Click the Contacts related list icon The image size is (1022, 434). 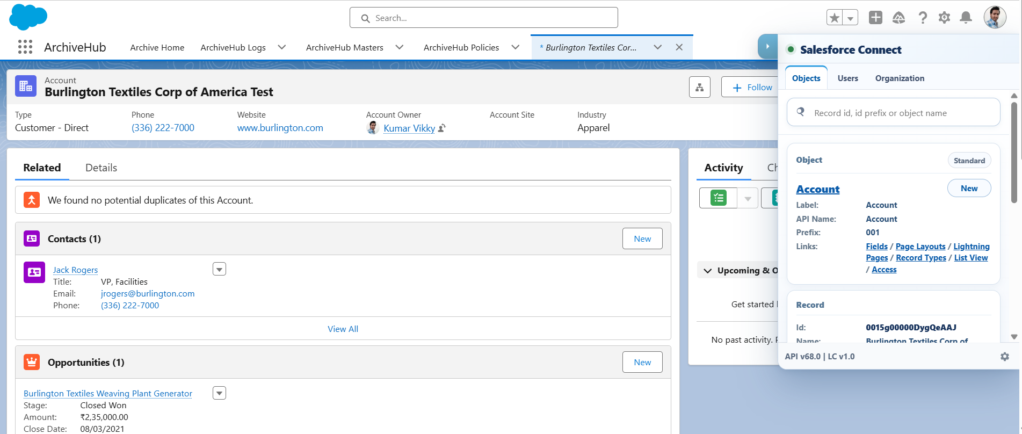32,238
